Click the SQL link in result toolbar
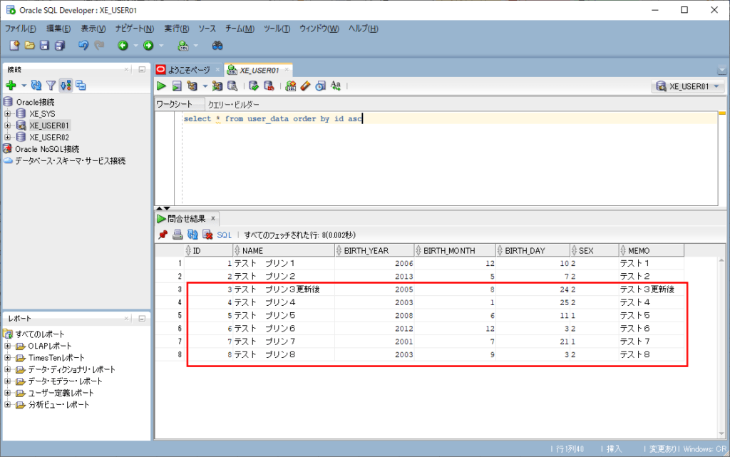Viewport: 730px width, 457px height. click(224, 235)
